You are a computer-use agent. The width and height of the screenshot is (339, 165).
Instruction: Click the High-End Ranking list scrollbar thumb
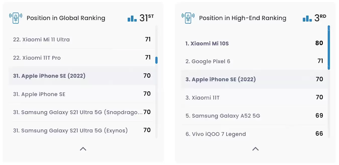tap(329, 47)
